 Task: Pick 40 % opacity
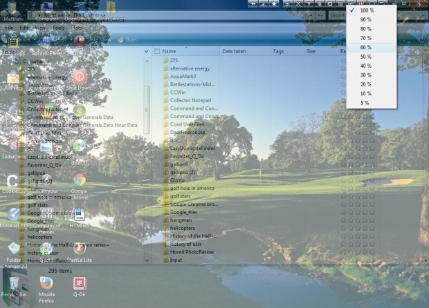click(x=372, y=66)
